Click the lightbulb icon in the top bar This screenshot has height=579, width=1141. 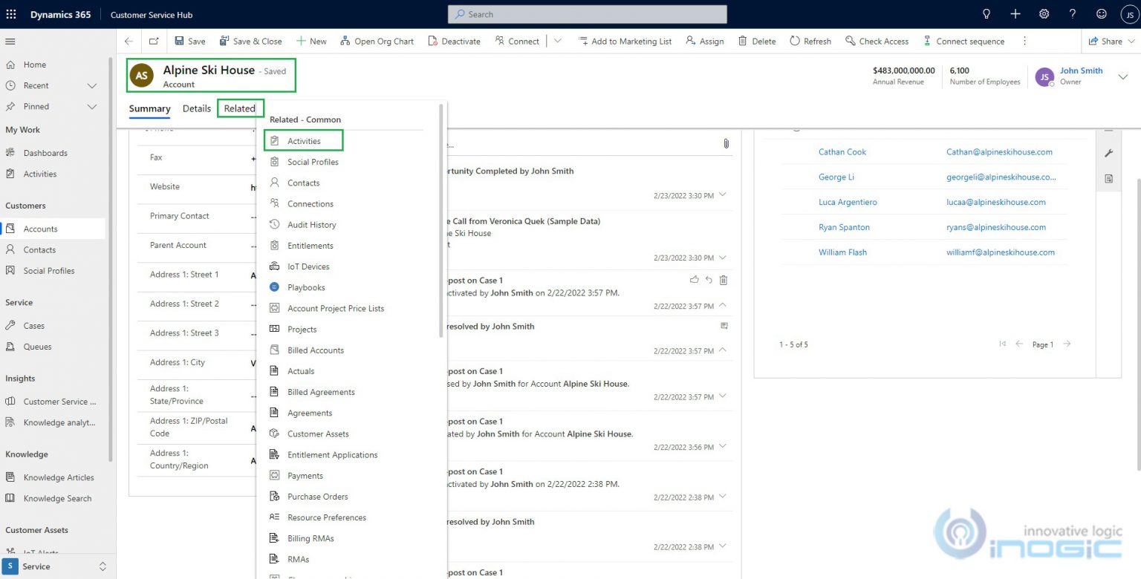click(986, 13)
